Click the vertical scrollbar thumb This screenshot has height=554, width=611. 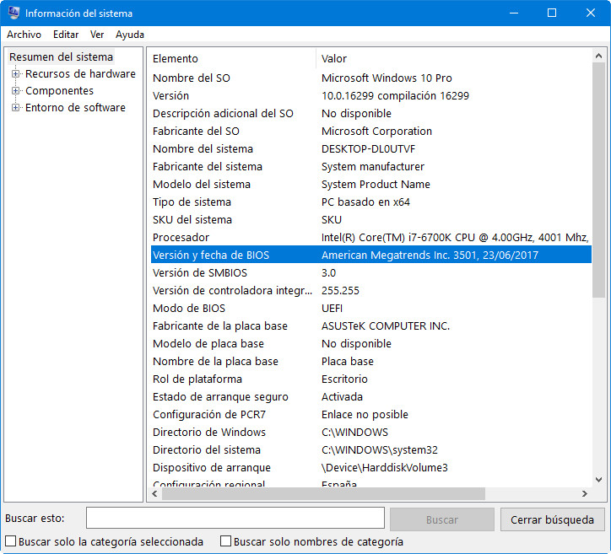point(598,180)
